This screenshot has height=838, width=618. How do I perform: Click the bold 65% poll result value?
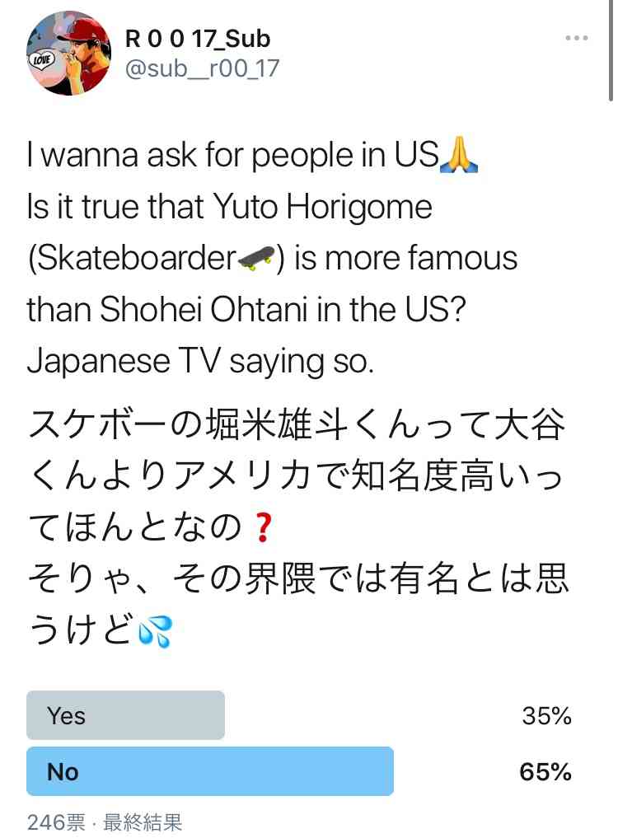[545, 772]
